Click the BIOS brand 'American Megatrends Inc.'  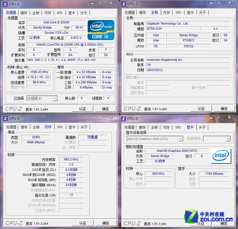[188, 60]
